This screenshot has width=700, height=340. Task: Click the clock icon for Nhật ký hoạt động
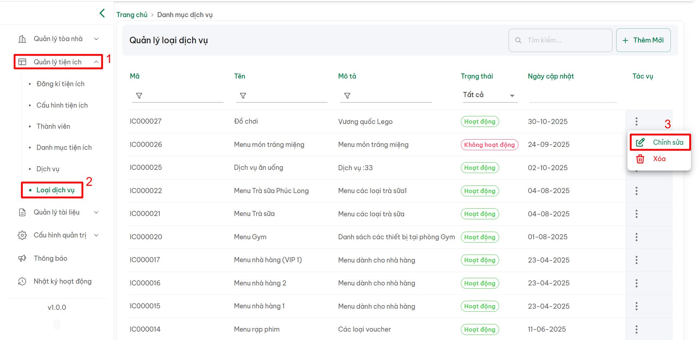pyautogui.click(x=22, y=281)
